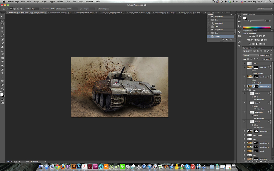Enable the Anti-alias checkbox
The width and height of the screenshot is (274, 171).
(x=41, y=9)
